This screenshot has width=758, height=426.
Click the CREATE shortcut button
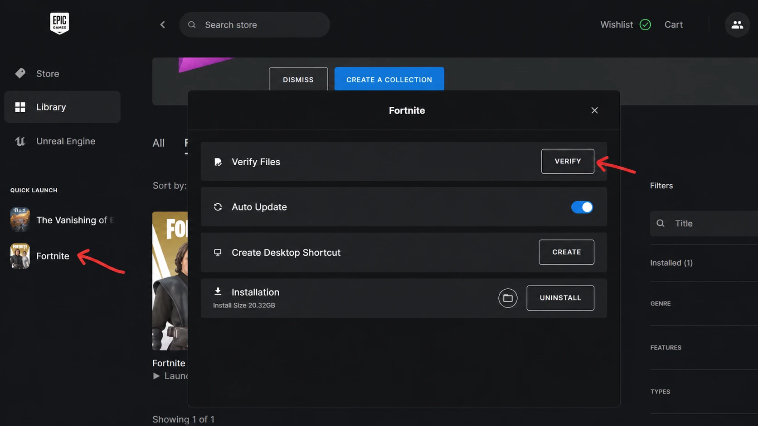pos(566,252)
